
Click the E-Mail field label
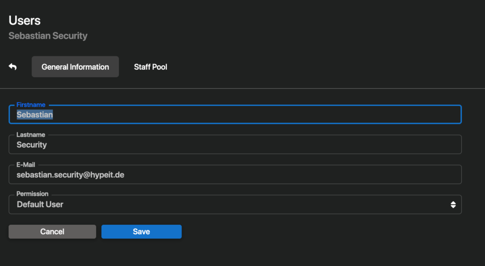(x=26, y=165)
